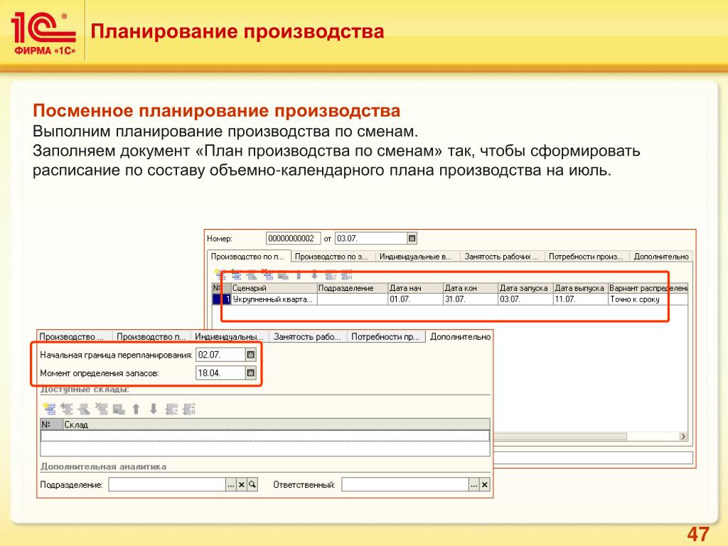Screen dimensions: 728x546
Task: Open calendar for the document date 03.07.
Action: point(412,238)
